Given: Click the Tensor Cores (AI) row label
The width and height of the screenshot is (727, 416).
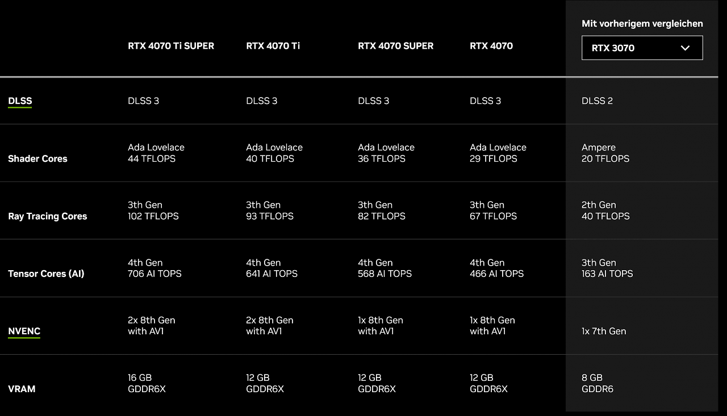Looking at the screenshot, I should (x=46, y=274).
